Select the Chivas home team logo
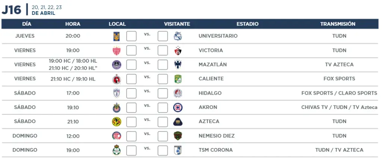Image resolution: width=382 pixels, height=160 pixels. point(116,107)
